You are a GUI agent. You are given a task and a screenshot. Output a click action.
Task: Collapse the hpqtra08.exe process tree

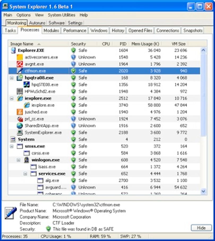[x=12, y=78]
